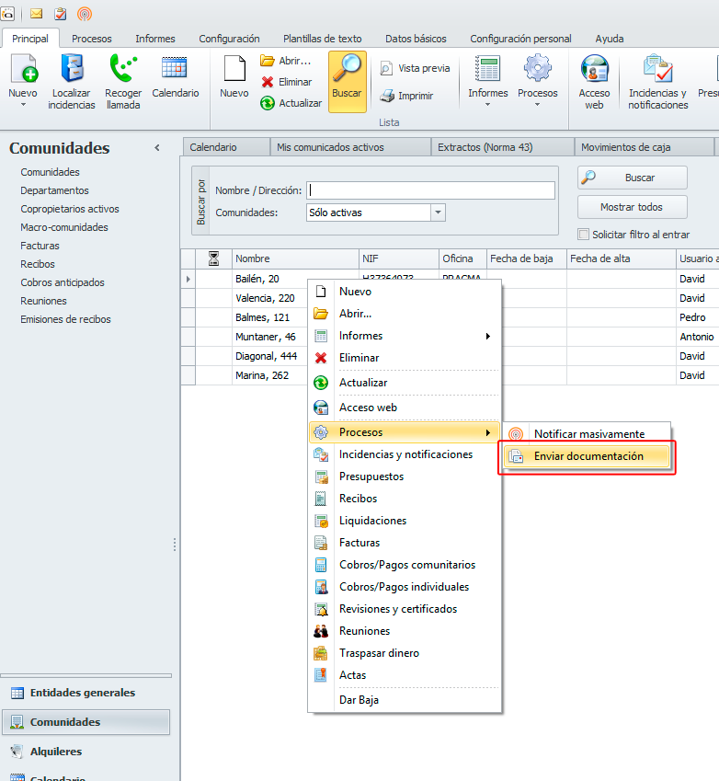Collapse the Comunidades side panel chevron
719x781 pixels.
click(x=157, y=148)
